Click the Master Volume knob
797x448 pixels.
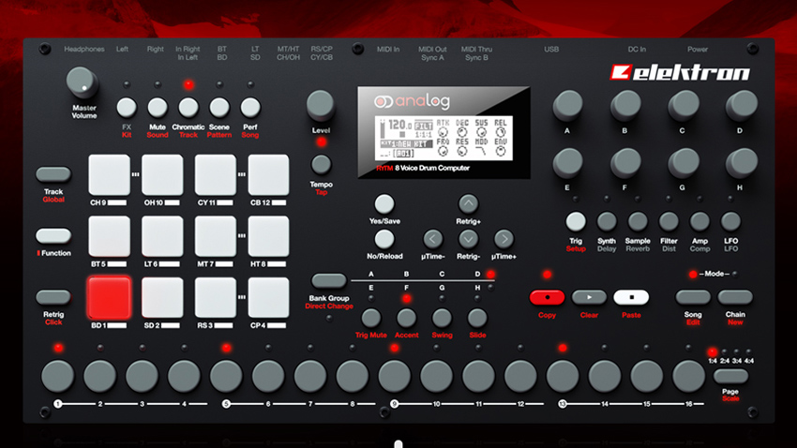[82, 83]
